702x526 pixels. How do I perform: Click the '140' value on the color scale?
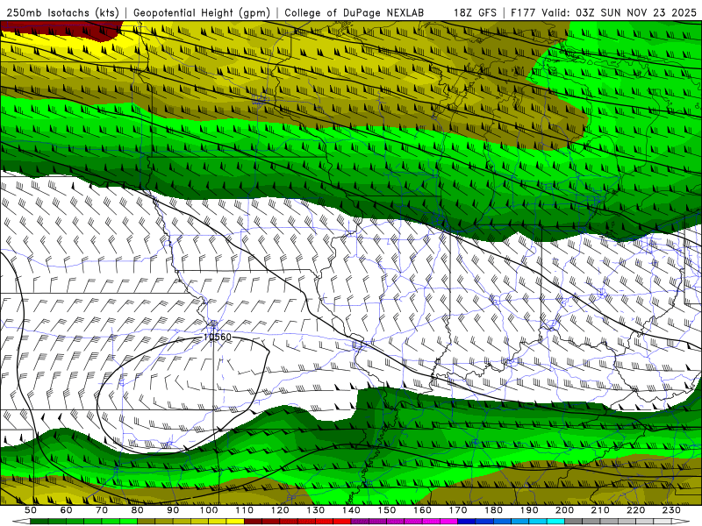[351, 510]
